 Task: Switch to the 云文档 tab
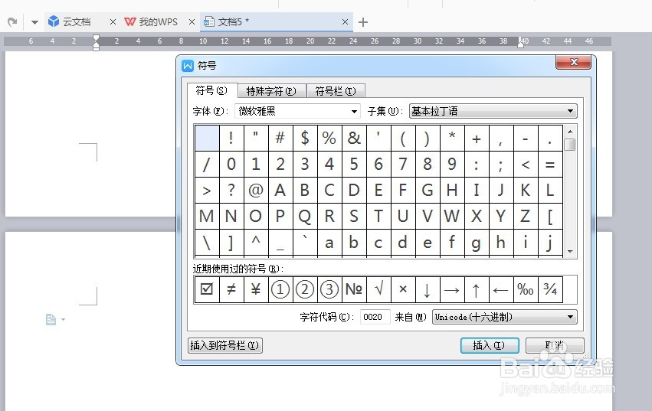pos(77,22)
